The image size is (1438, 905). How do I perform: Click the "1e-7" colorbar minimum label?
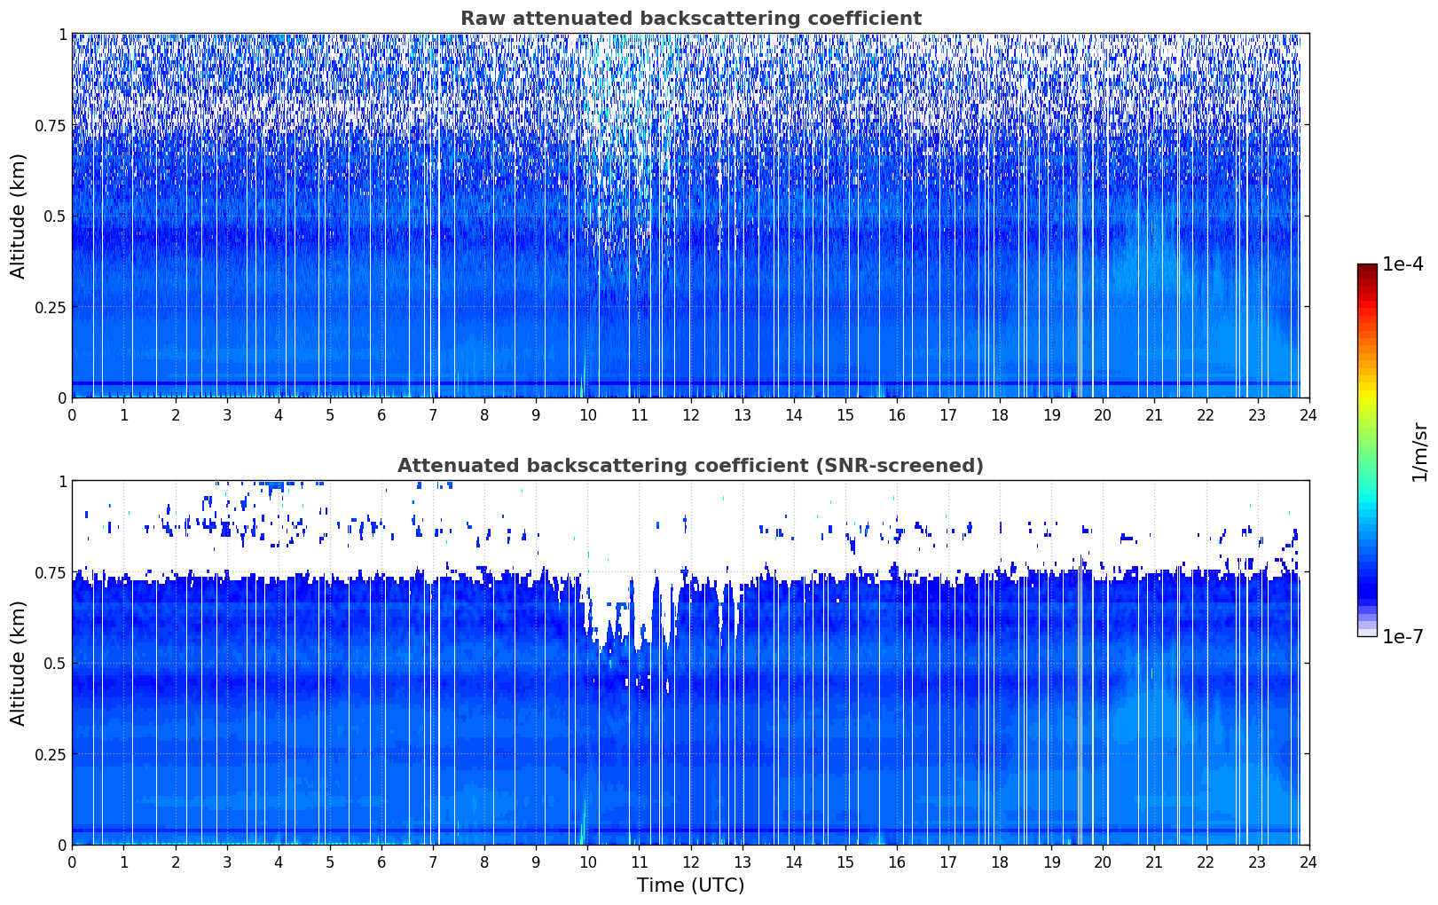pyautogui.click(x=1402, y=637)
